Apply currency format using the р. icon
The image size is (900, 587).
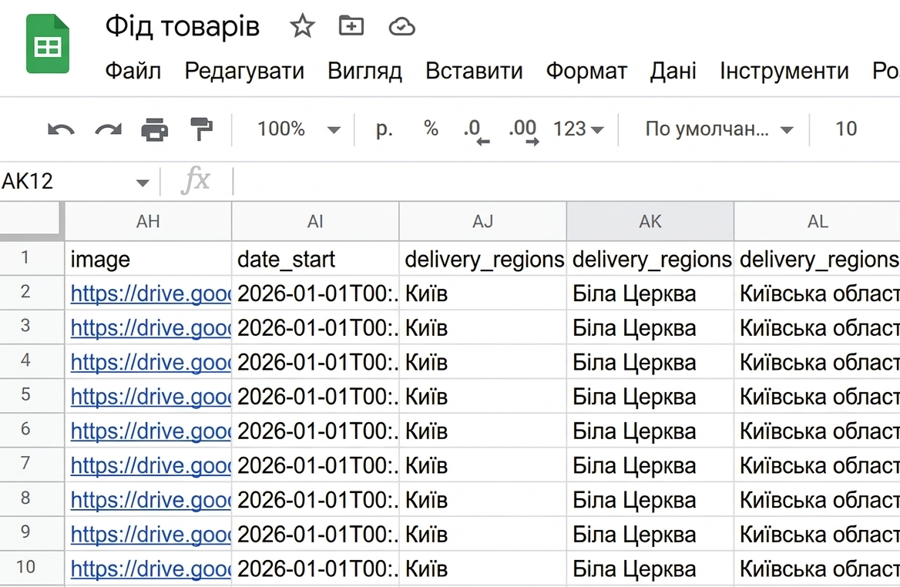(x=383, y=129)
